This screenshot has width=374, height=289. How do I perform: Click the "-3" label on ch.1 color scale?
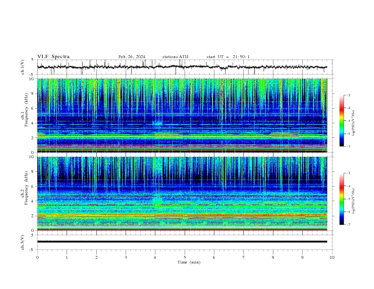348,95
